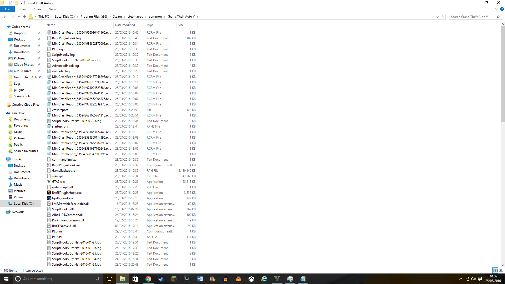Open address bar history dropdown

tap(437, 17)
